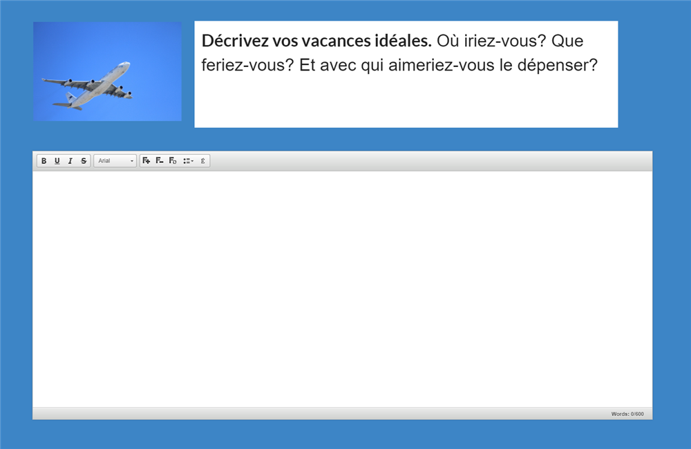The image size is (691, 449).
Task: Click the arrow on the font selector
Action: point(132,161)
